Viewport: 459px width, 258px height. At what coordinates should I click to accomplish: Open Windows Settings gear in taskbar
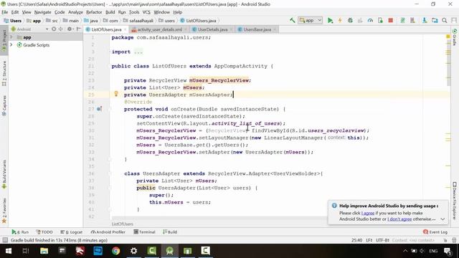click(134, 251)
